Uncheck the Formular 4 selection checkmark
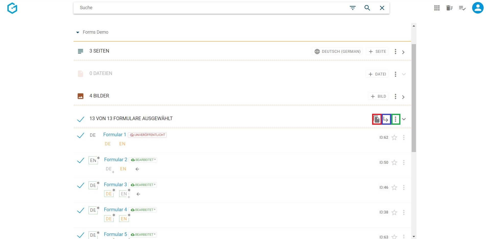 [x=81, y=210]
